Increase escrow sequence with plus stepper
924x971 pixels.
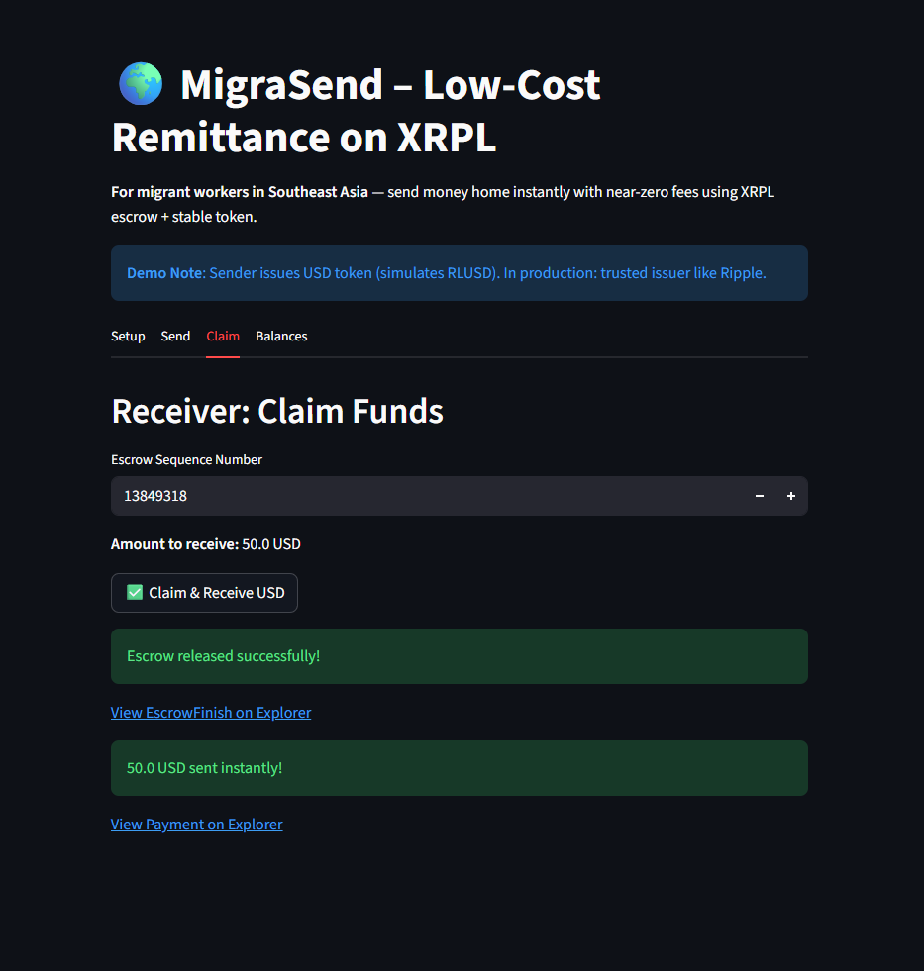pos(790,496)
